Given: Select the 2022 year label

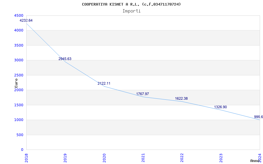Looking at the screenshot, I should coord(182,157).
